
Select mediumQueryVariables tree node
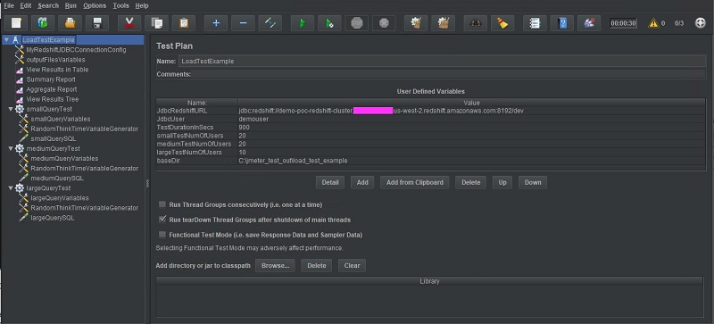(64, 159)
